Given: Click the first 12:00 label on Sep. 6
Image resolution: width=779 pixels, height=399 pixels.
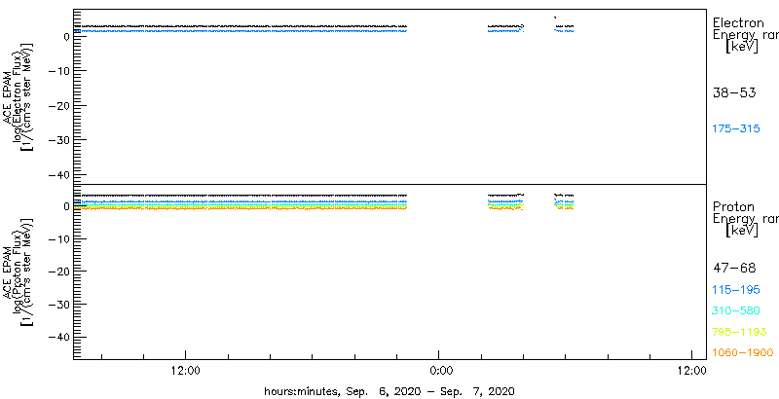Looking at the screenshot, I should [x=185, y=370].
